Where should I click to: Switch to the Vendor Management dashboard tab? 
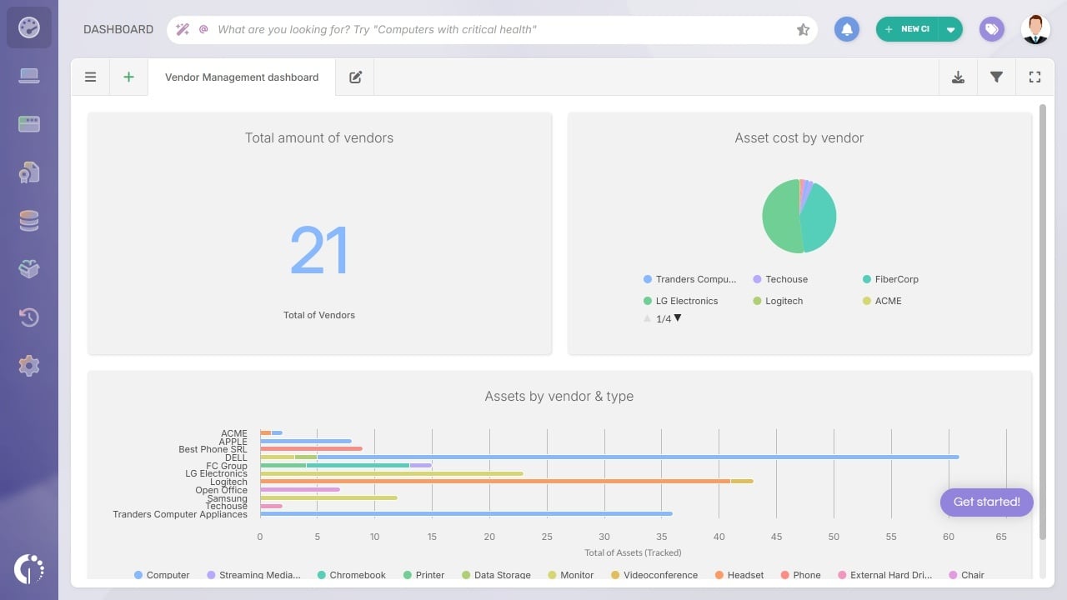pos(242,77)
